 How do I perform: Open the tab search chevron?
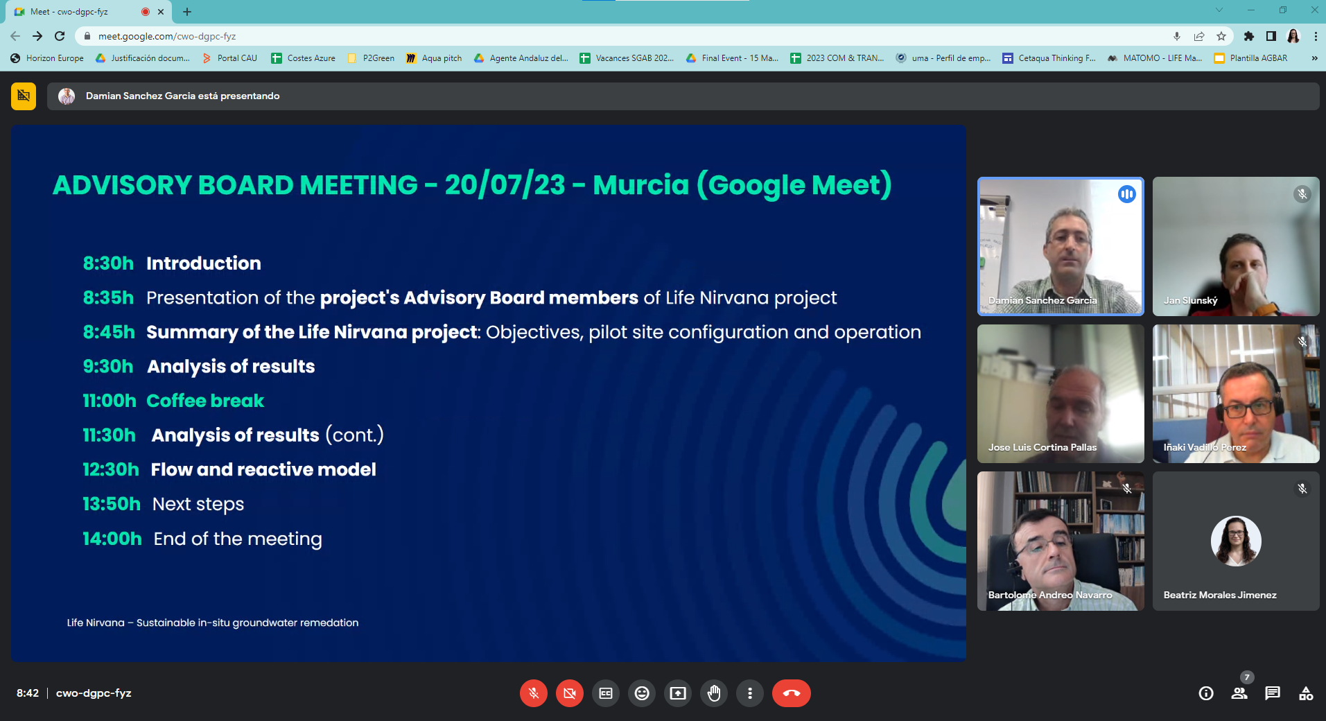[1219, 10]
